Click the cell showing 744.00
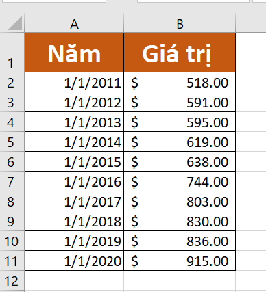 point(180,181)
